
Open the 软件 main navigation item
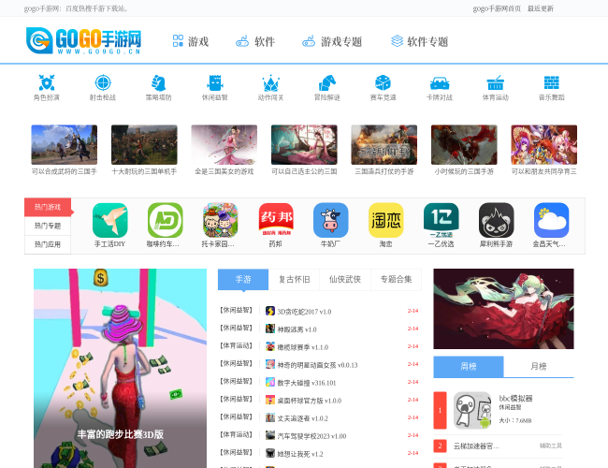click(255, 41)
